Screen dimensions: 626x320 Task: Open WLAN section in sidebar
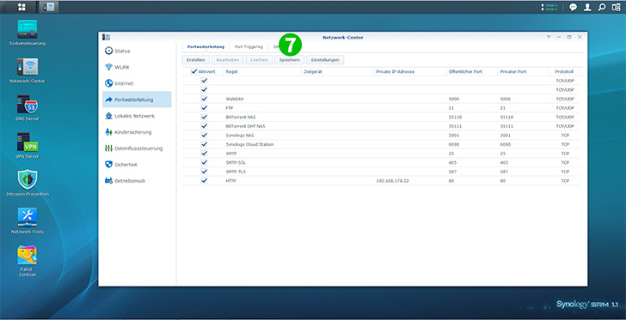[x=137, y=67]
